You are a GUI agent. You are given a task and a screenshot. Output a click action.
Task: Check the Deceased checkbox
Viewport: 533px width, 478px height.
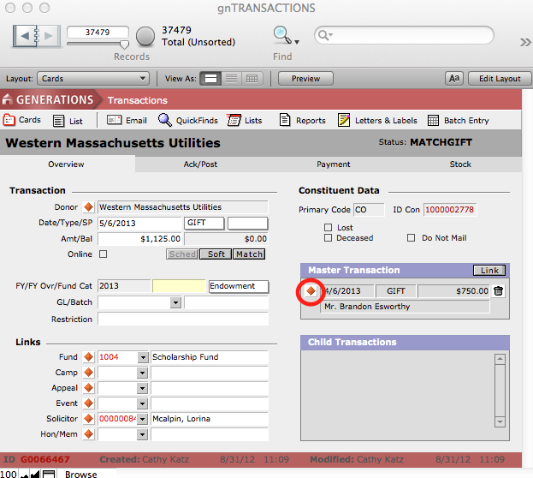[x=329, y=238]
